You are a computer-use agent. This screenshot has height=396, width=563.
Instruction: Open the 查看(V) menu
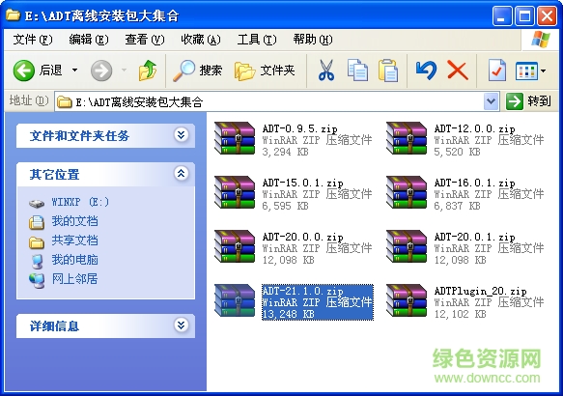point(144,40)
